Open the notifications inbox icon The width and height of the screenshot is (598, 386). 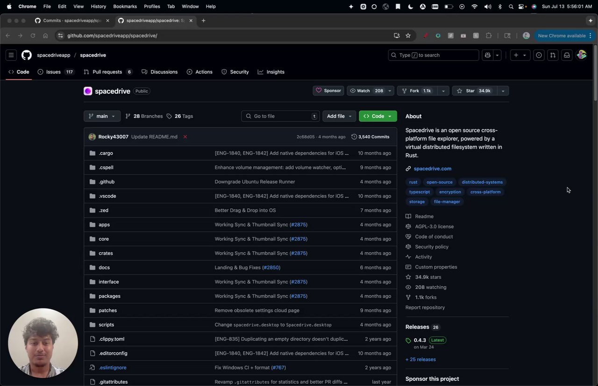567,55
